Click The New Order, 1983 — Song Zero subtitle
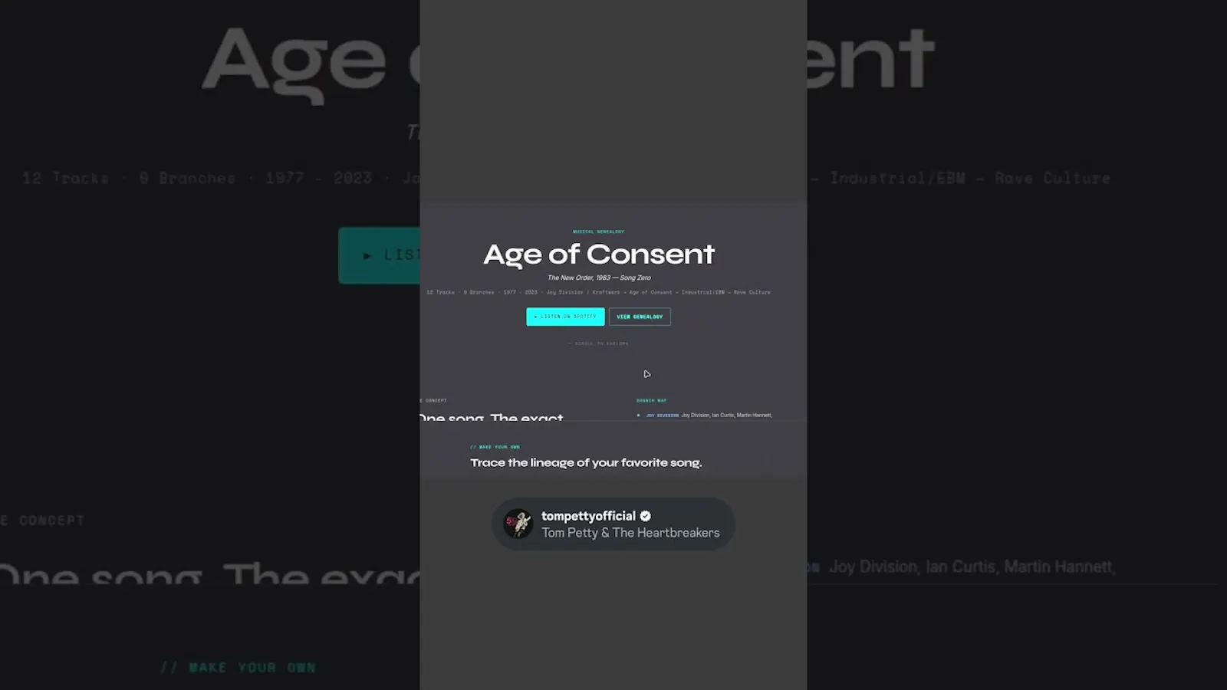Image resolution: width=1227 pixels, height=690 pixels. tap(599, 278)
